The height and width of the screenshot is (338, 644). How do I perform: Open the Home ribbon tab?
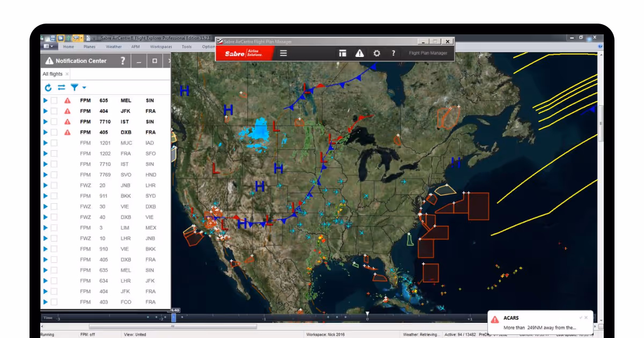69,47
